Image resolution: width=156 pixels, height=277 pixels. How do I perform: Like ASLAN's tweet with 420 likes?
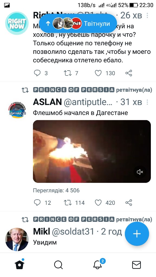click(x=98, y=203)
